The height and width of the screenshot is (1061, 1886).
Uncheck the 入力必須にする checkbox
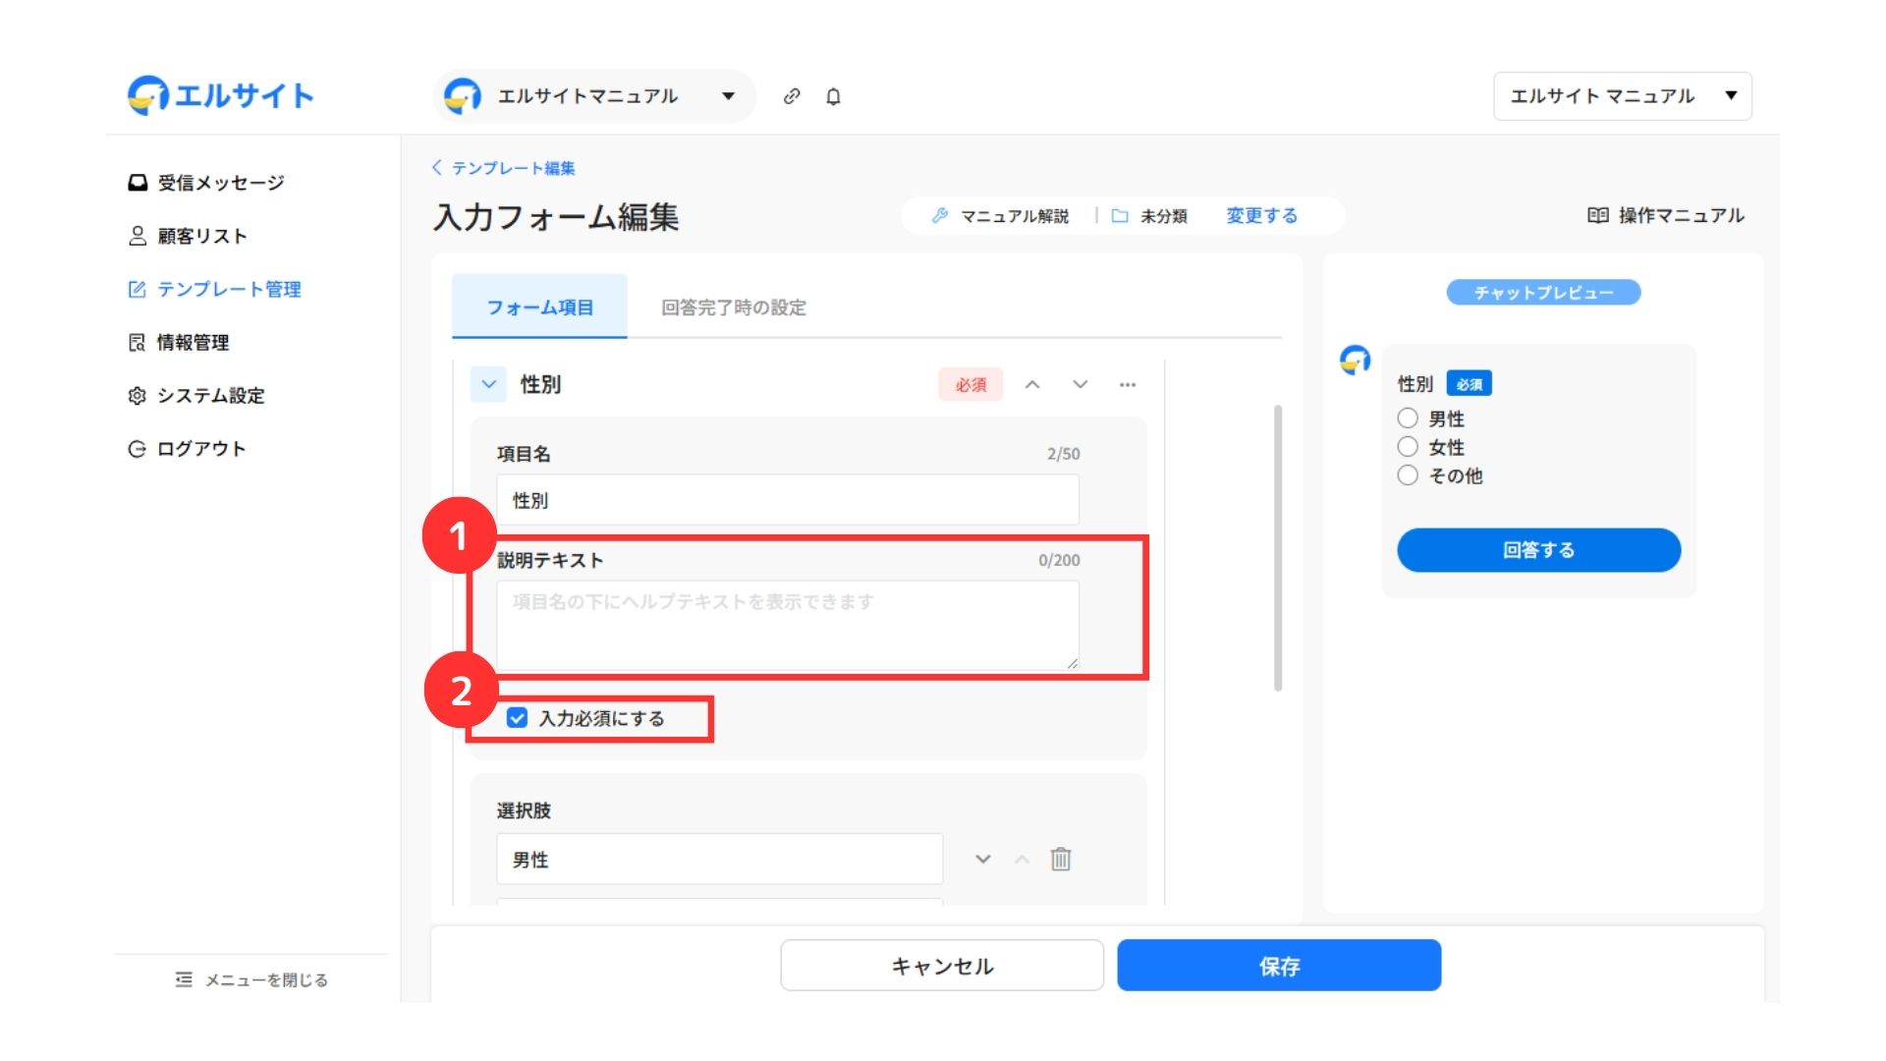point(518,718)
